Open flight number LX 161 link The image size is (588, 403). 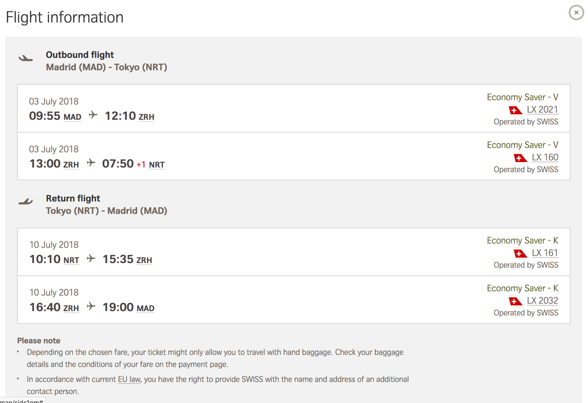(x=545, y=253)
